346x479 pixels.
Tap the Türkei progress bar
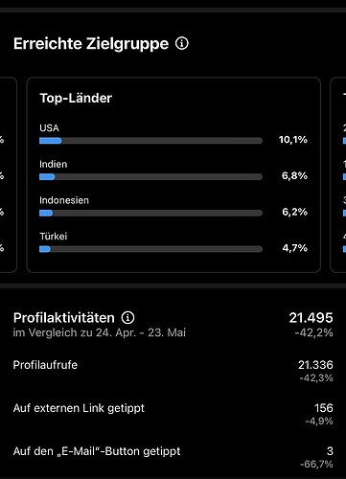point(150,249)
